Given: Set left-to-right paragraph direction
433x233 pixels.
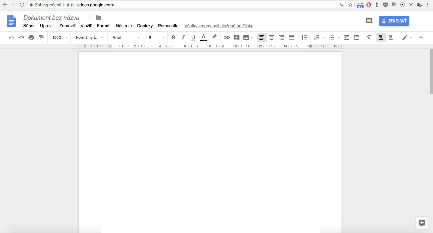Looking at the screenshot, I should tap(381, 38).
